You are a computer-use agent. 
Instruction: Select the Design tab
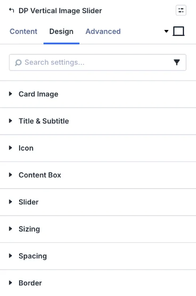pos(61,31)
